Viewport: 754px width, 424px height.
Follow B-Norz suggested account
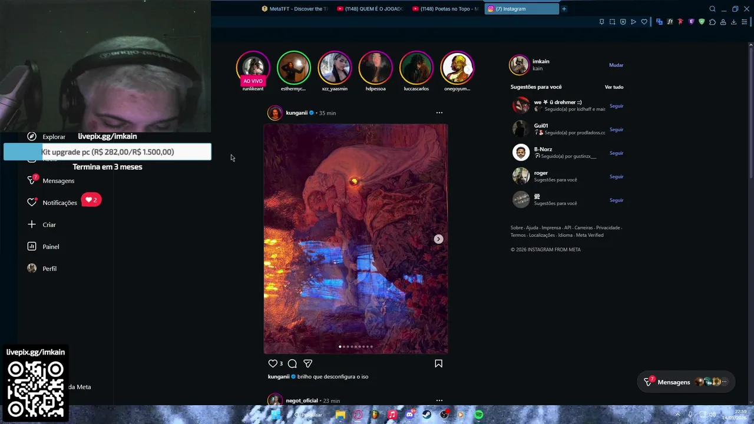(616, 153)
